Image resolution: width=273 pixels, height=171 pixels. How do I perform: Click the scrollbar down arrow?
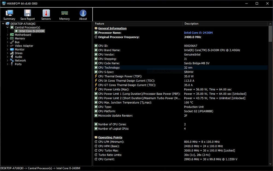270,164
